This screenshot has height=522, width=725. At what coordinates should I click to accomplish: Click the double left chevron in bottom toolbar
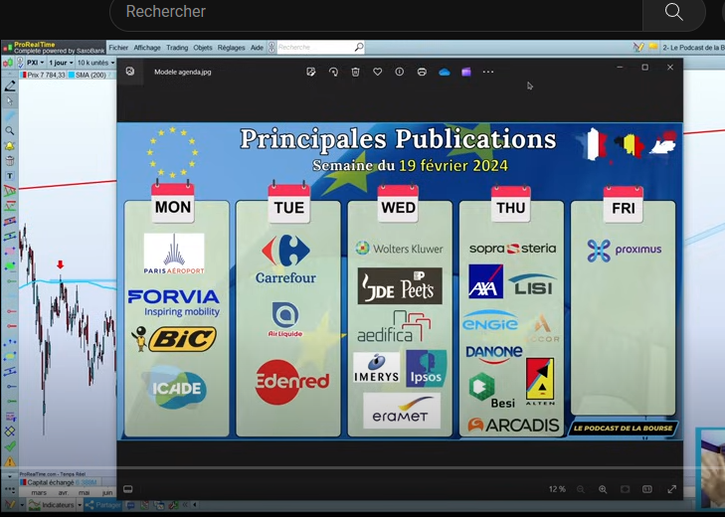tap(185, 505)
